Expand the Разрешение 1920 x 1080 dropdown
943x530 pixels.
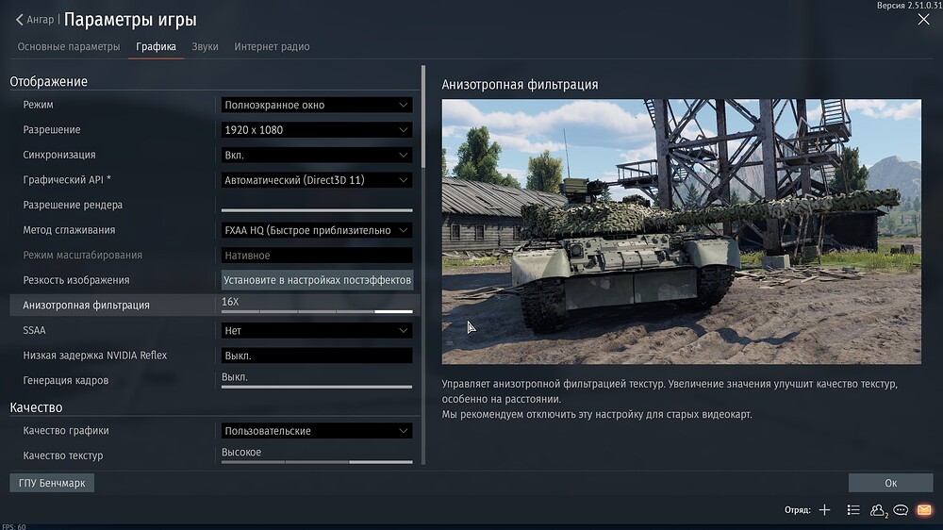point(316,130)
